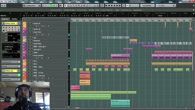This screenshot has width=195, height=110.
Task: Switch to the Inspector tab
Action: [x=5, y=19]
